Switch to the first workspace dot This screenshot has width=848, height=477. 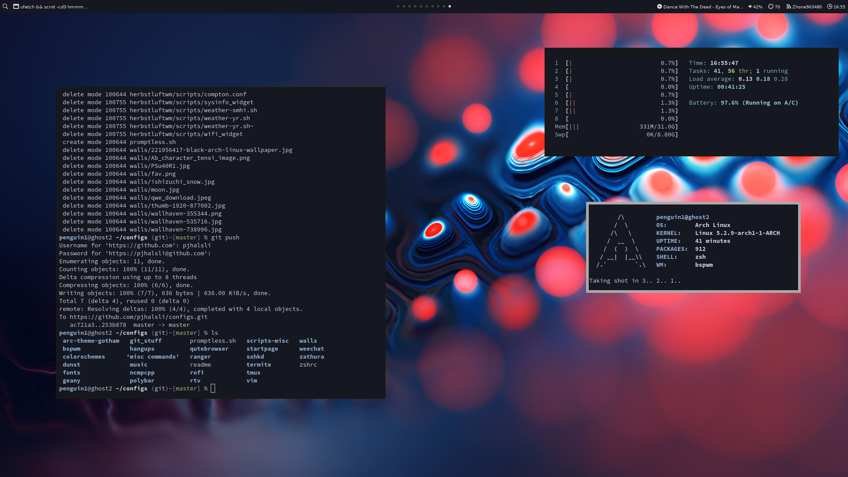[398, 6]
